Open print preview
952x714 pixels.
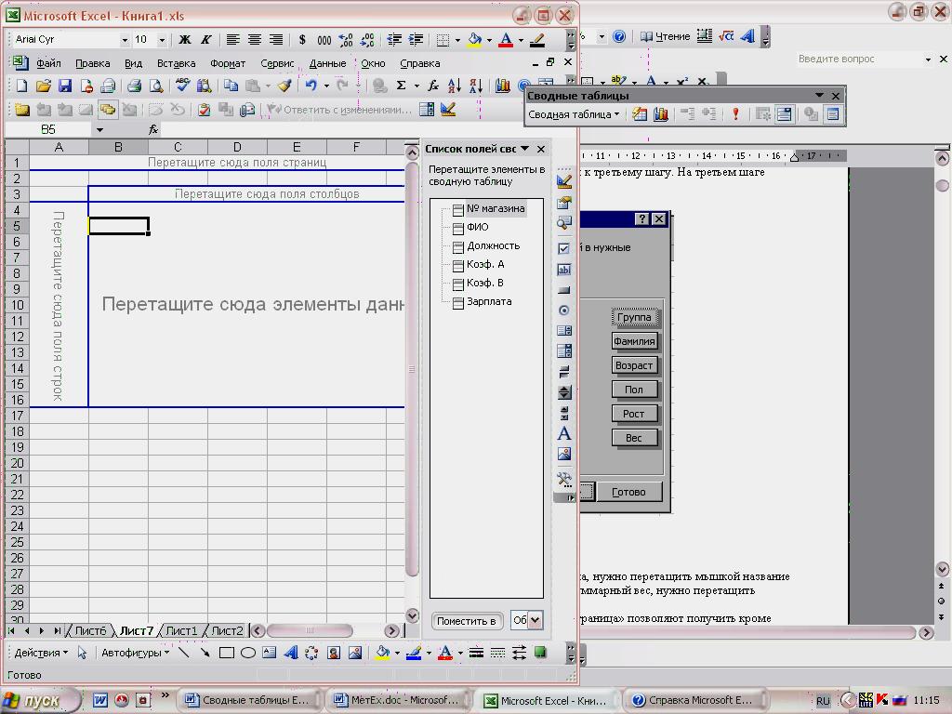pos(156,86)
